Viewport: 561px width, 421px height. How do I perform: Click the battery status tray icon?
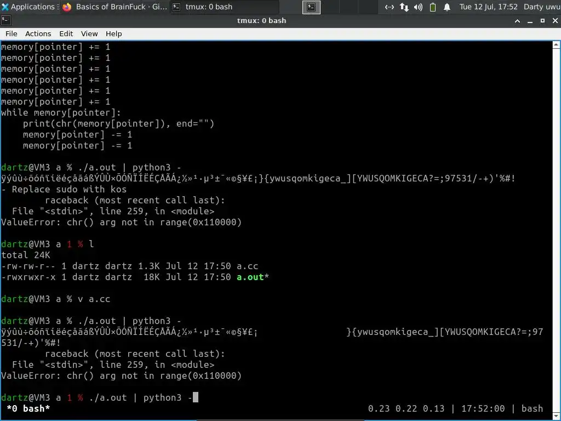tap(433, 7)
